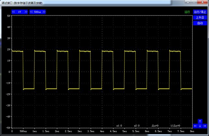
Task: Click the x1:0 cursor readout
Action: click(119, 126)
